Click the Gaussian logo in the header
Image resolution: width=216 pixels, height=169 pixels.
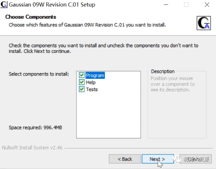click(204, 23)
